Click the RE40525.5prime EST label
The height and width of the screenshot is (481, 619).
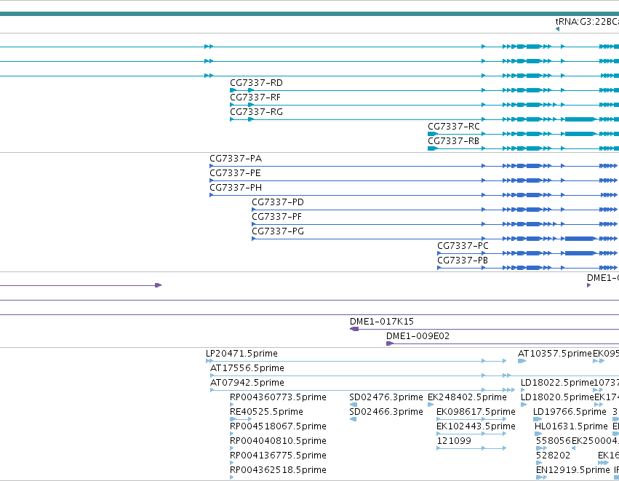(266, 412)
